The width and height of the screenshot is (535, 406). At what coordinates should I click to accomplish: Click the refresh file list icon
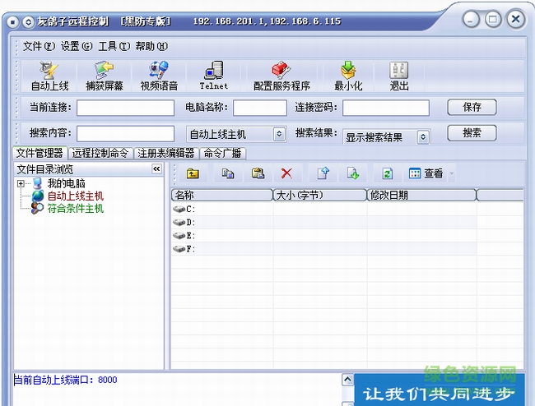387,173
